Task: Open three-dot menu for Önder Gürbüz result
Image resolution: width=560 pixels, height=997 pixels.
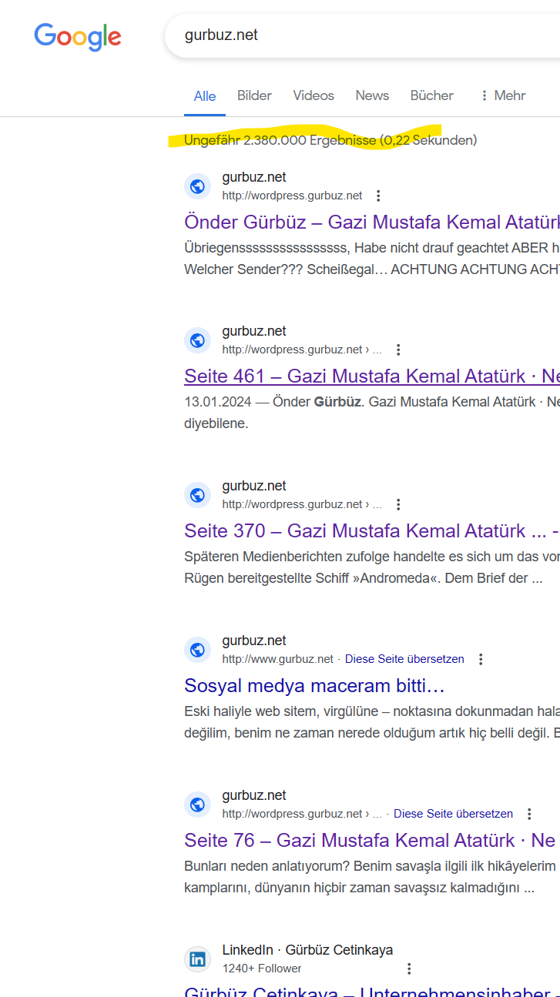Action: (377, 196)
